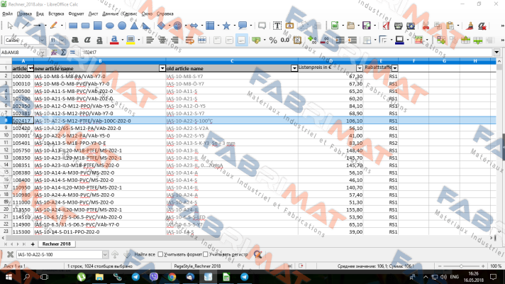This screenshot has width=505, height=284.
Task: Open the Файл menu
Action: (x=7, y=14)
